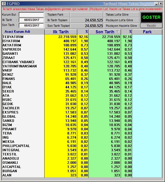Click the Toplam Fark label button
The height and width of the screenshot is (182, 165).
pyautogui.click(x=57, y=15)
